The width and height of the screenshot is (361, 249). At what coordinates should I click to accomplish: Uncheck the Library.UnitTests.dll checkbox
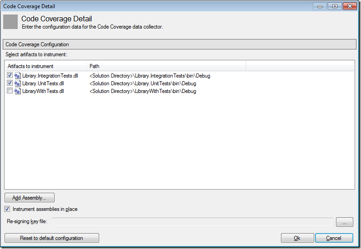[x=10, y=83]
